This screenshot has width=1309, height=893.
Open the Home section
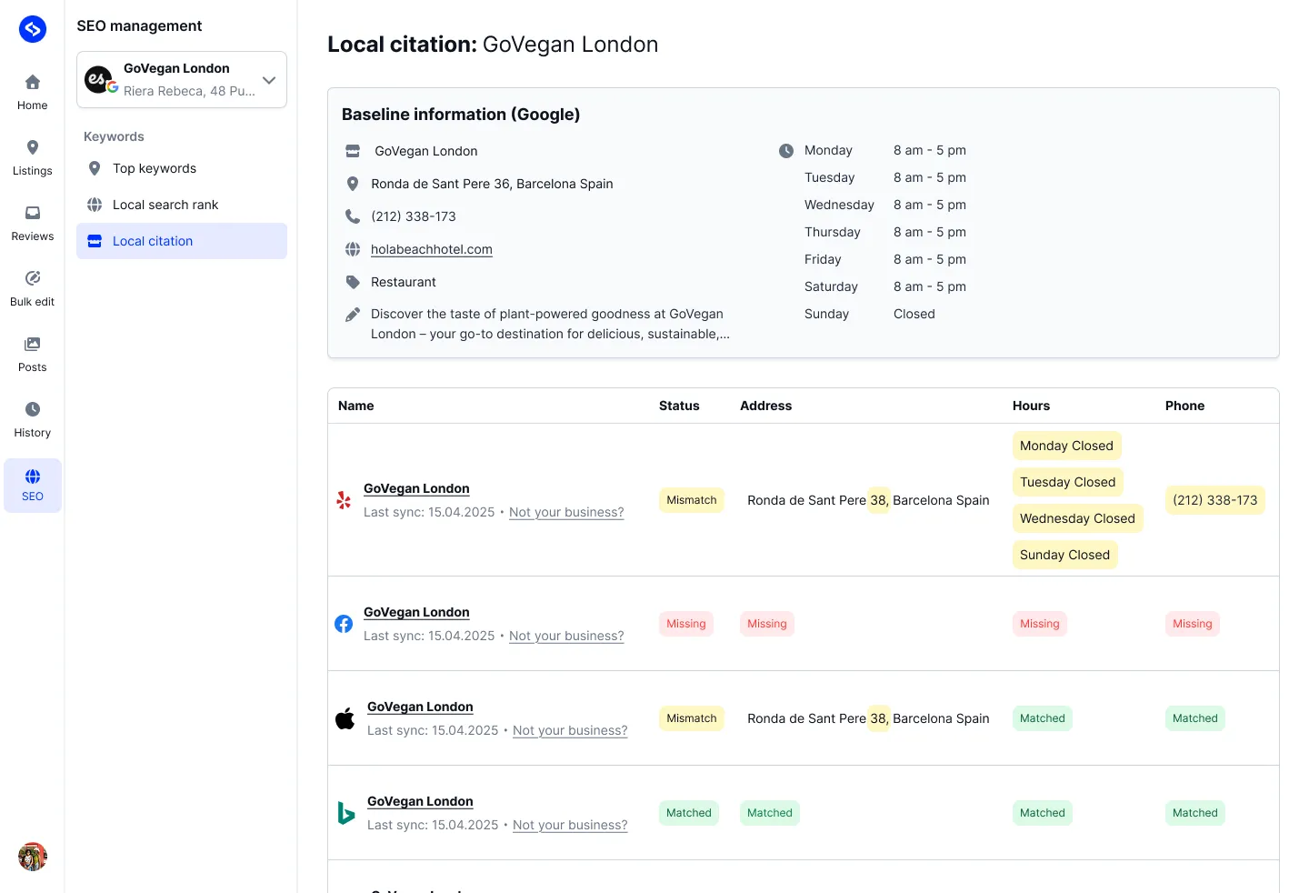[32, 90]
